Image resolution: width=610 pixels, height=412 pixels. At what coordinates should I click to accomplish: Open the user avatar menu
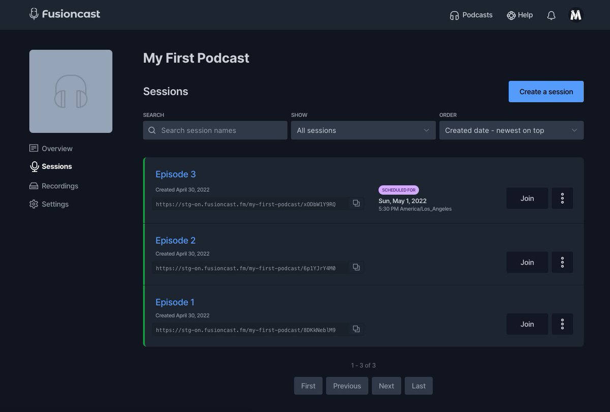click(x=575, y=15)
